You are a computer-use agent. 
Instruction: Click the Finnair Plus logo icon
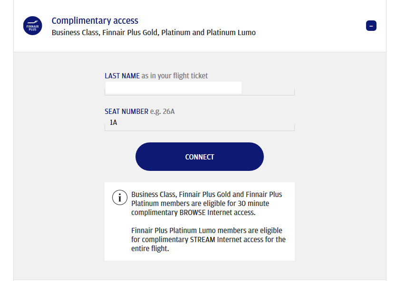point(33,26)
